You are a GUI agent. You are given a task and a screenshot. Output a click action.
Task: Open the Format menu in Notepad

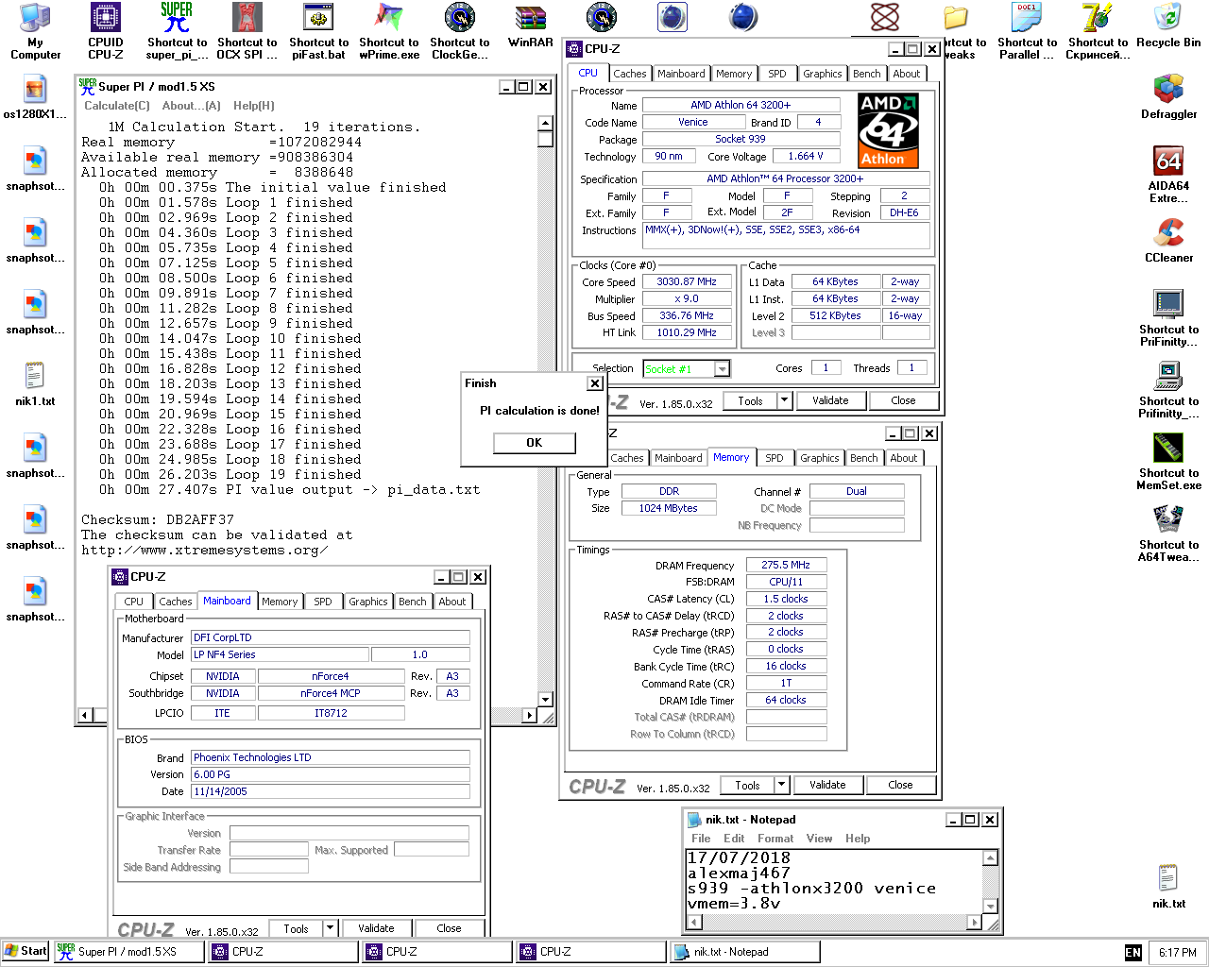(775, 839)
